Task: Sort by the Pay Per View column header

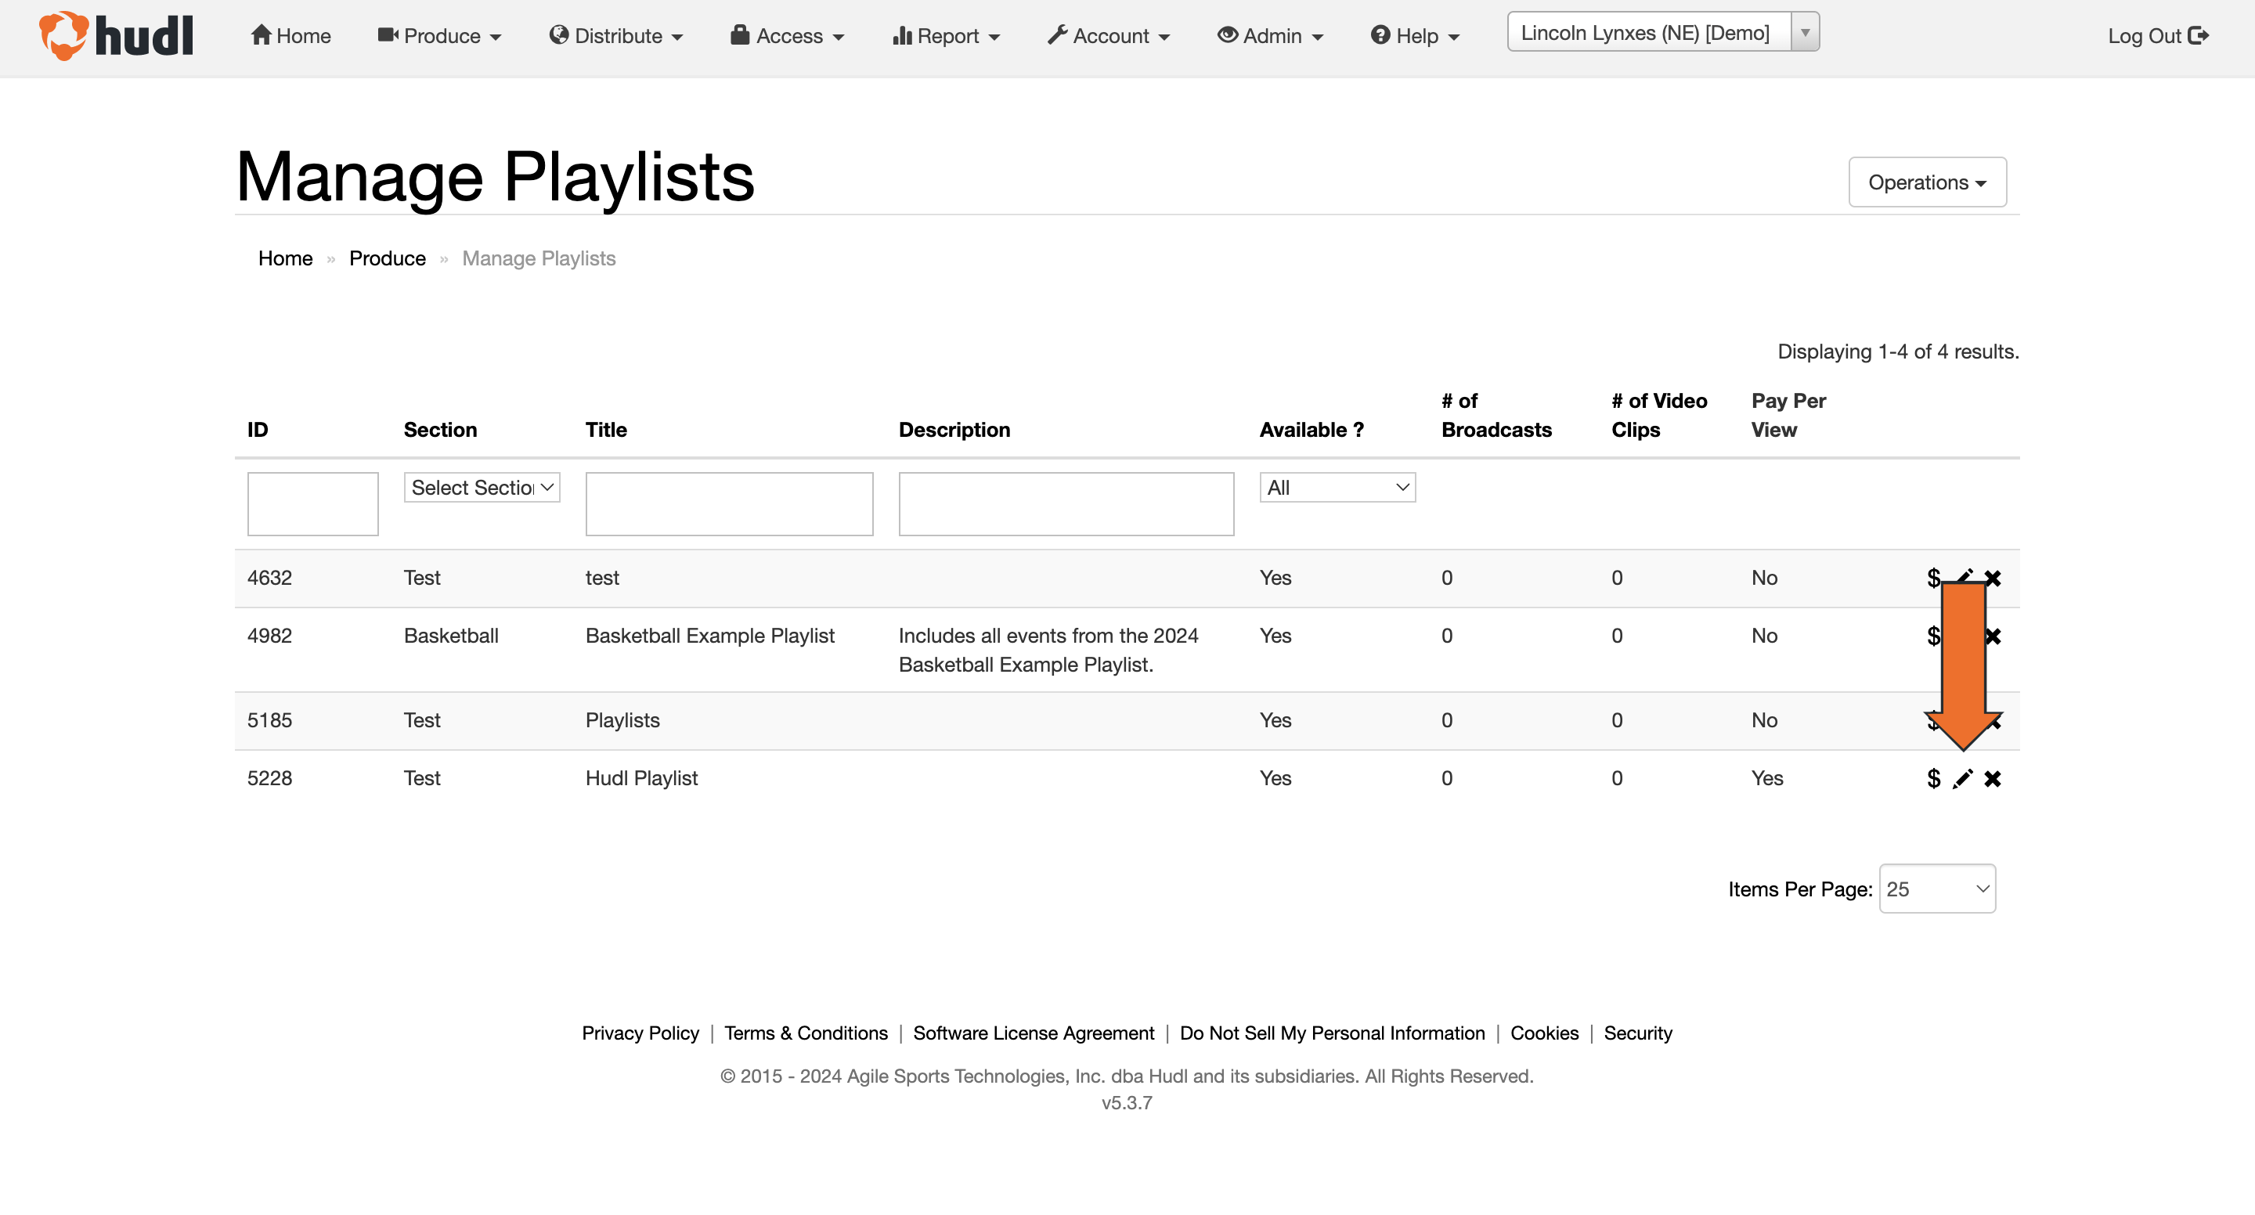Action: [1788, 415]
